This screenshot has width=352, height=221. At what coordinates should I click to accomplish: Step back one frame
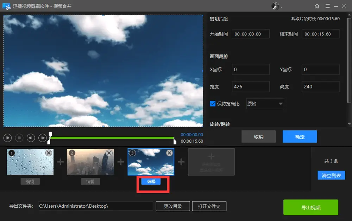(x=31, y=138)
